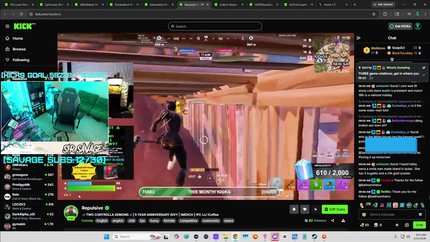Hide the pinned message
Viewport: 430px width, 242px height.
pos(424,68)
